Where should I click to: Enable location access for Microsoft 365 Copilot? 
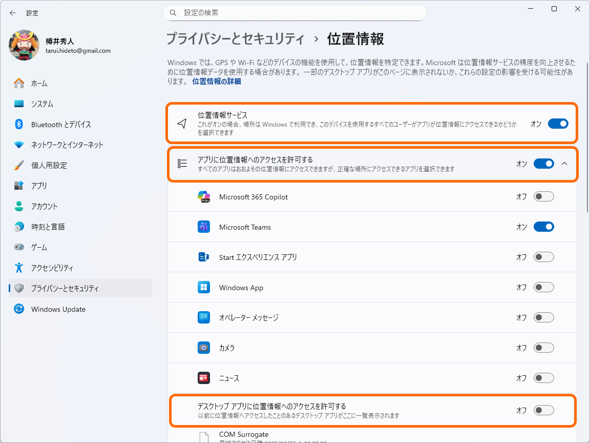coord(543,196)
